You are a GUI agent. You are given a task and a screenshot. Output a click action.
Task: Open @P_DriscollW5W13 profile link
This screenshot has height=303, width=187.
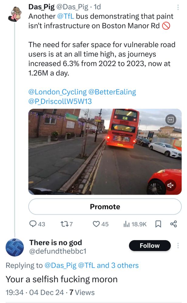[60, 101]
